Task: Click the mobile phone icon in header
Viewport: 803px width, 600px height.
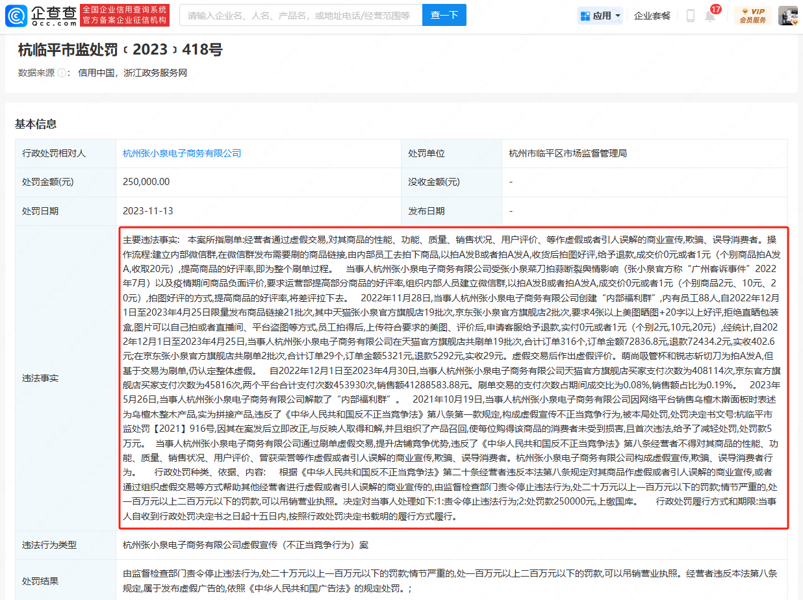Action: 691,16
